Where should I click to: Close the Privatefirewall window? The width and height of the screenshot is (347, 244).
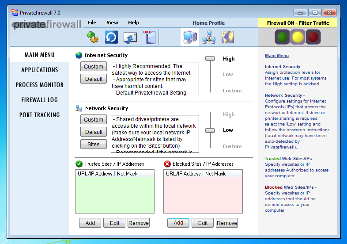point(329,13)
